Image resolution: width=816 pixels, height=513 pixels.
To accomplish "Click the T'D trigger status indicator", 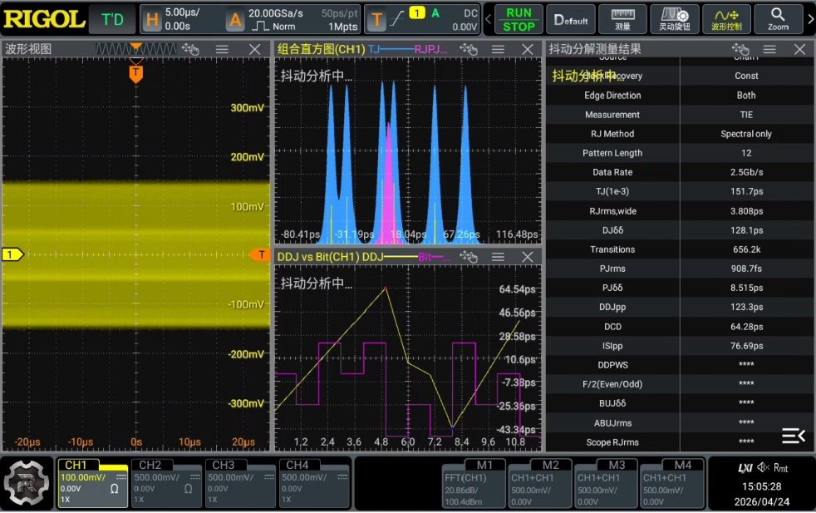I will tap(112, 19).
